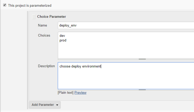Click empty area inside Choices text box

click(x=126, y=50)
